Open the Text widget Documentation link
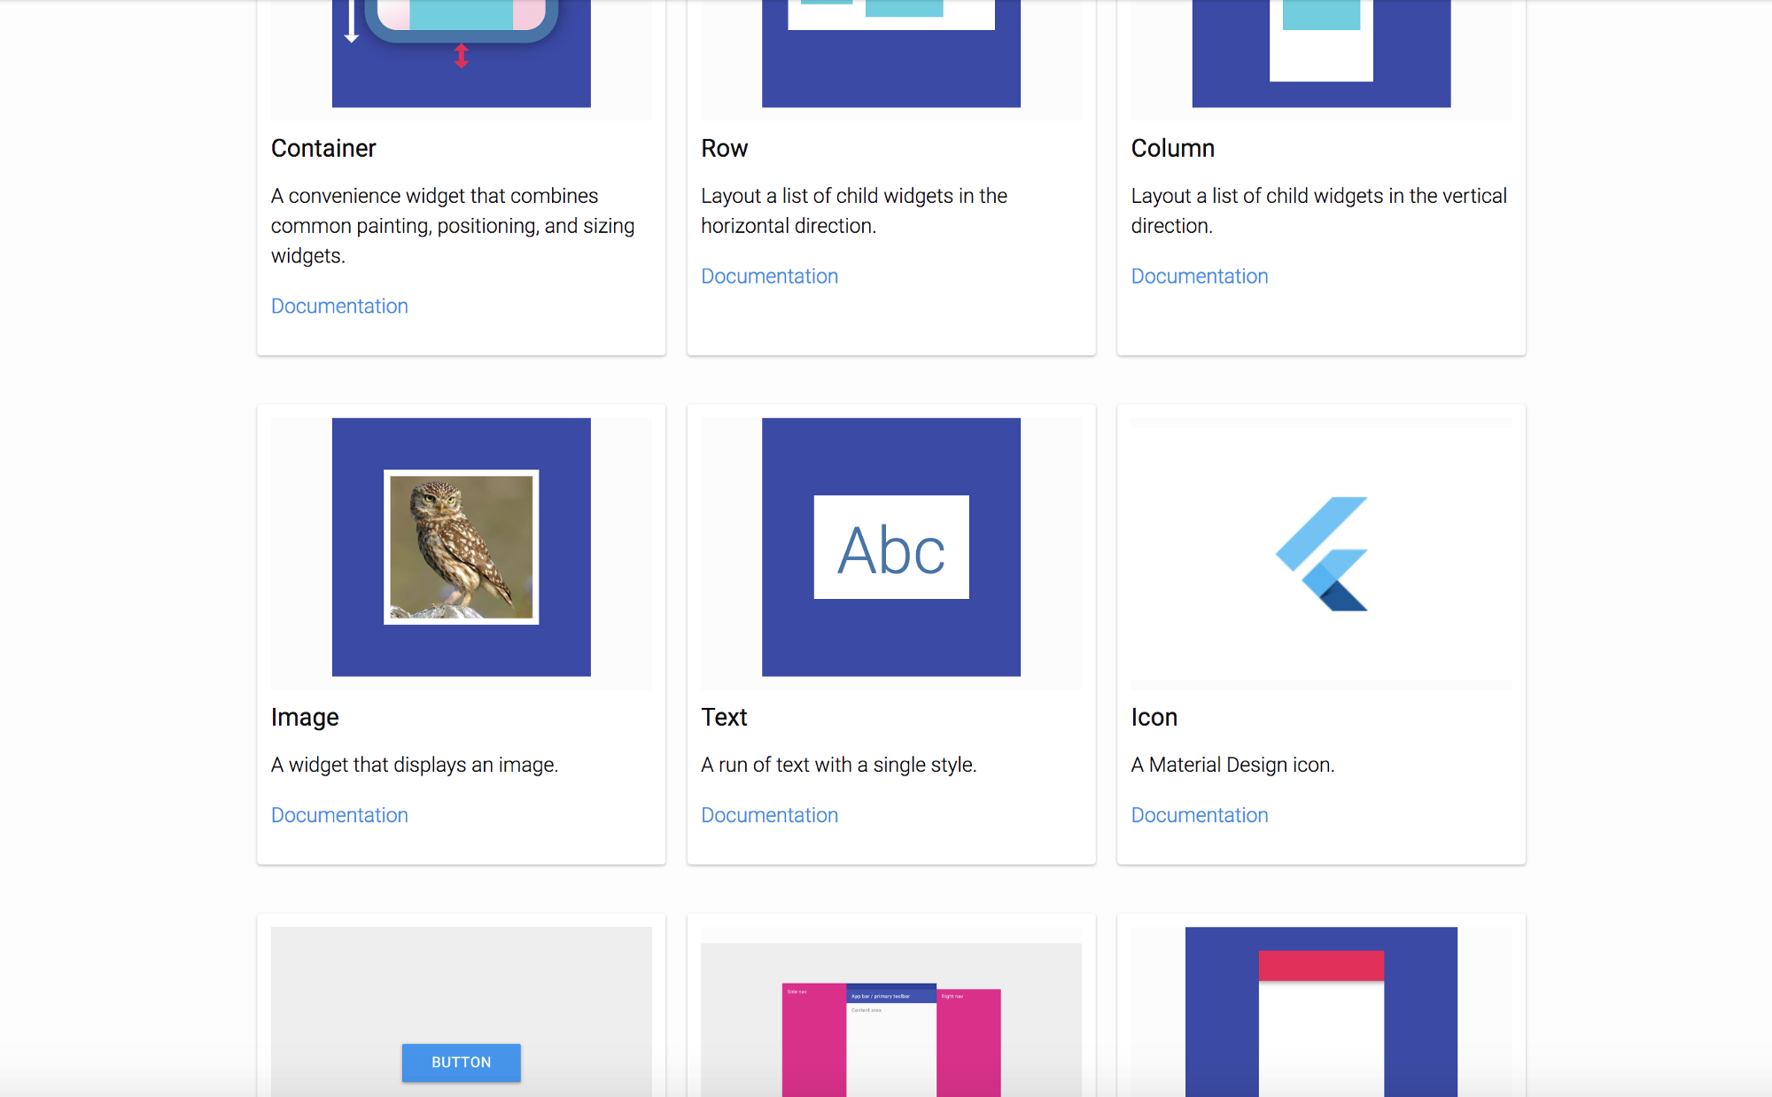This screenshot has height=1097, width=1772. coord(769,814)
